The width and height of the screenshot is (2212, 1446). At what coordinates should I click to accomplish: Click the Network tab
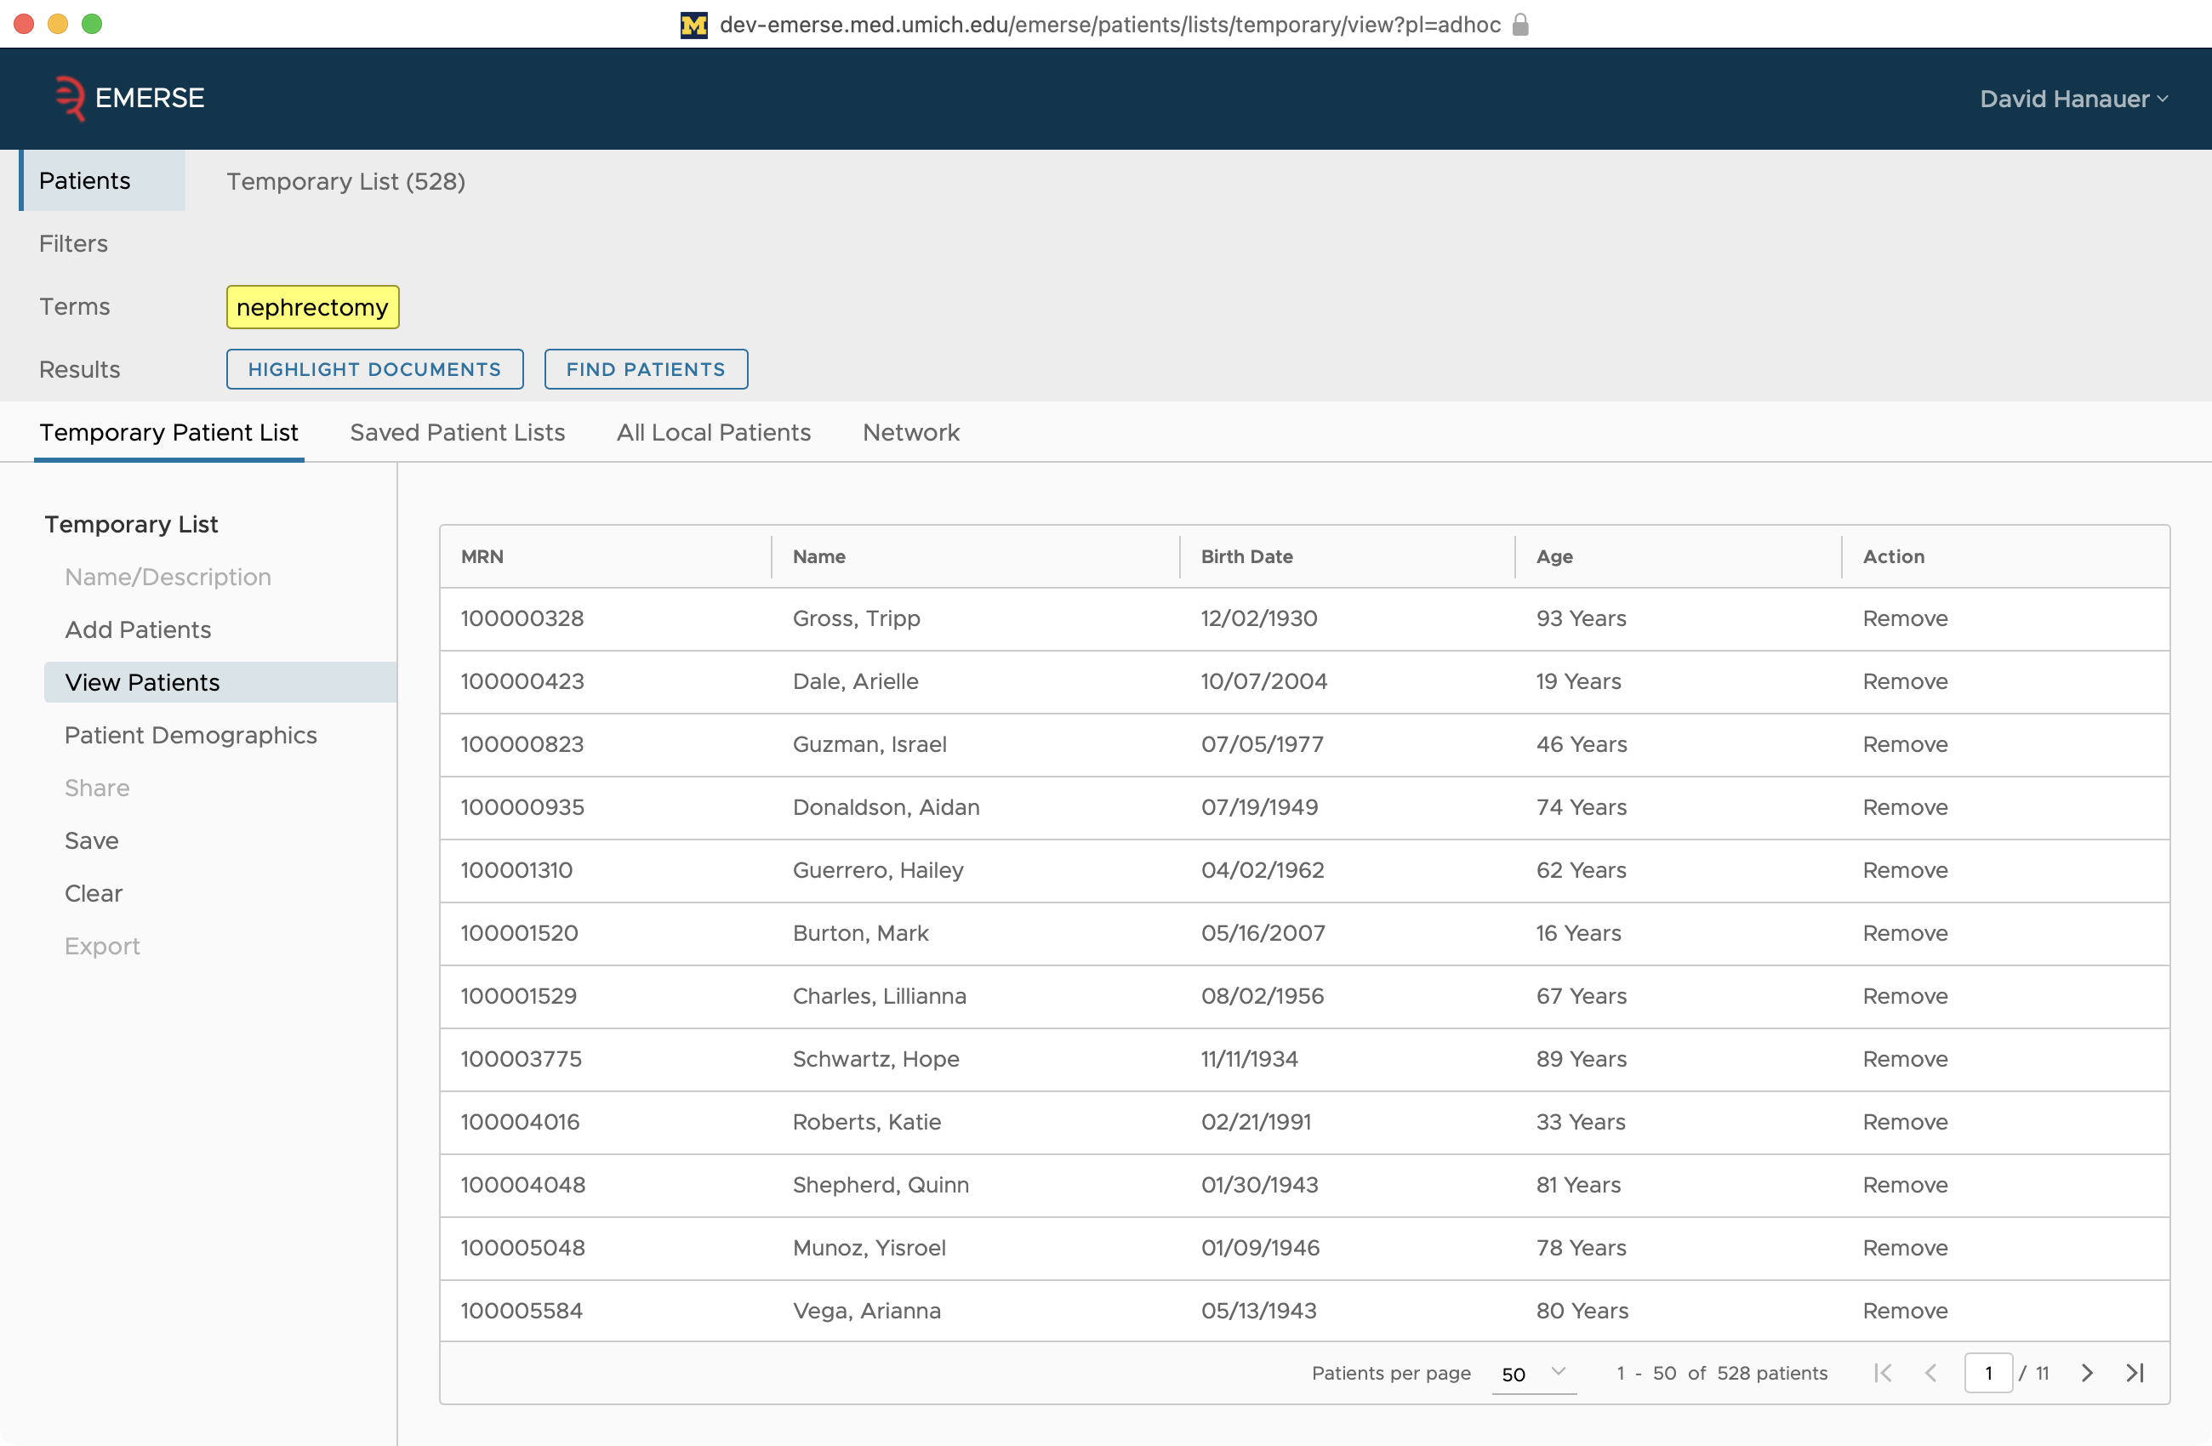point(911,432)
